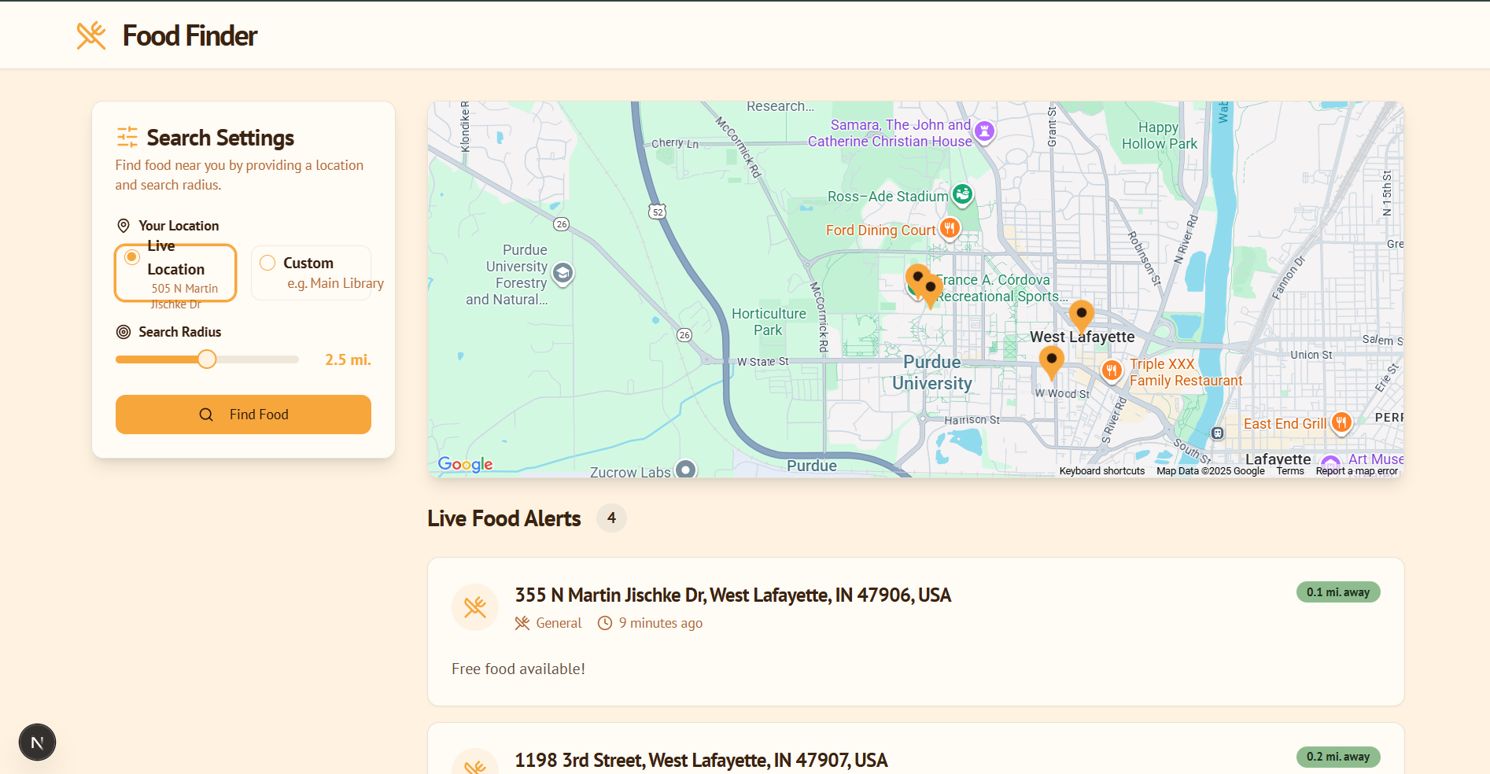The image size is (1490, 774).
Task: Open the Next.js dev tools N badge
Action: 37,743
